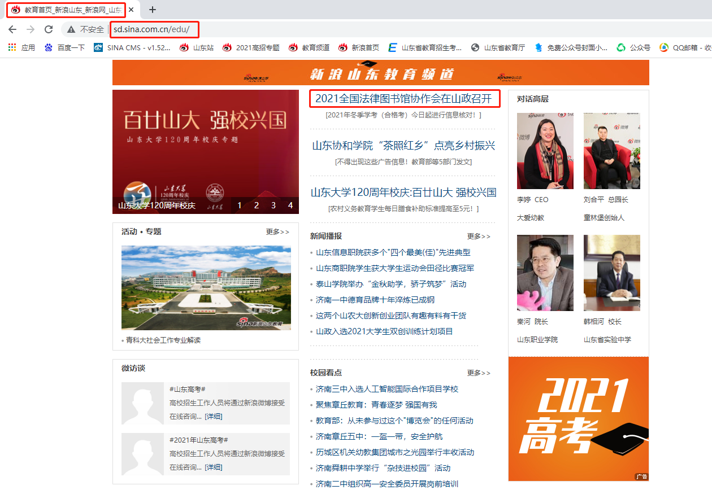Open headline 2021全国法律图书馆协作会在山政召开
Screen dimensions: 712x490
click(405, 99)
